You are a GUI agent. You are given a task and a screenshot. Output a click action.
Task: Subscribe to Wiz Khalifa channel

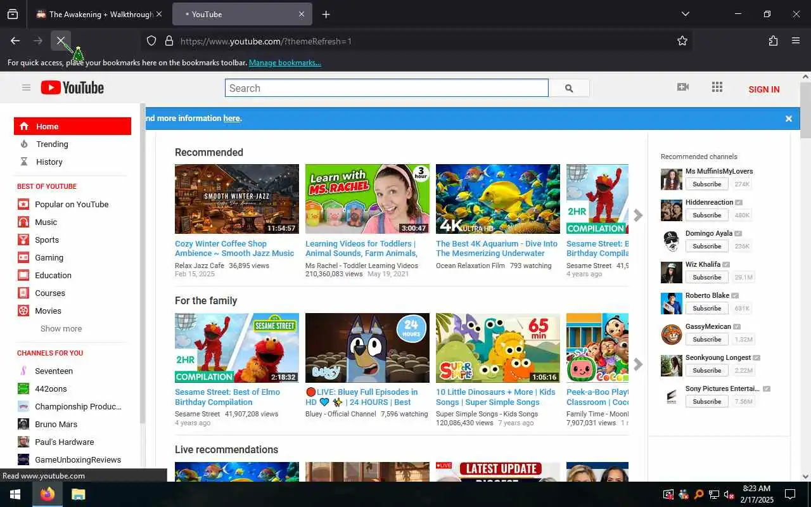pos(706,277)
